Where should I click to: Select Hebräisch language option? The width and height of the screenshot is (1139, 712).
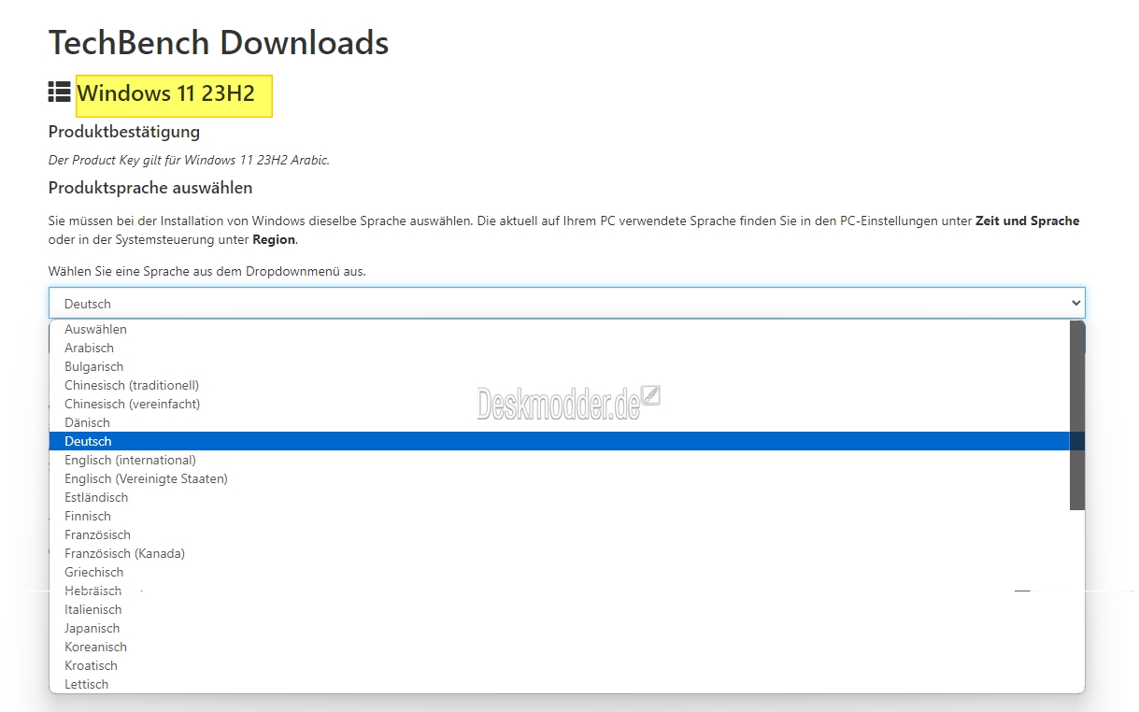[559, 591]
